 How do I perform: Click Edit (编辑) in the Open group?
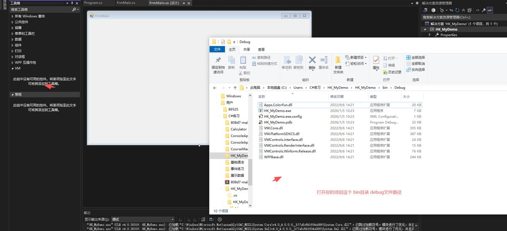(x=389, y=65)
